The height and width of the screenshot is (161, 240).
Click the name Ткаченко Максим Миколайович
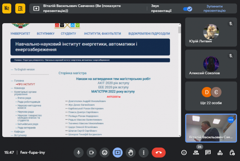coord(86,123)
